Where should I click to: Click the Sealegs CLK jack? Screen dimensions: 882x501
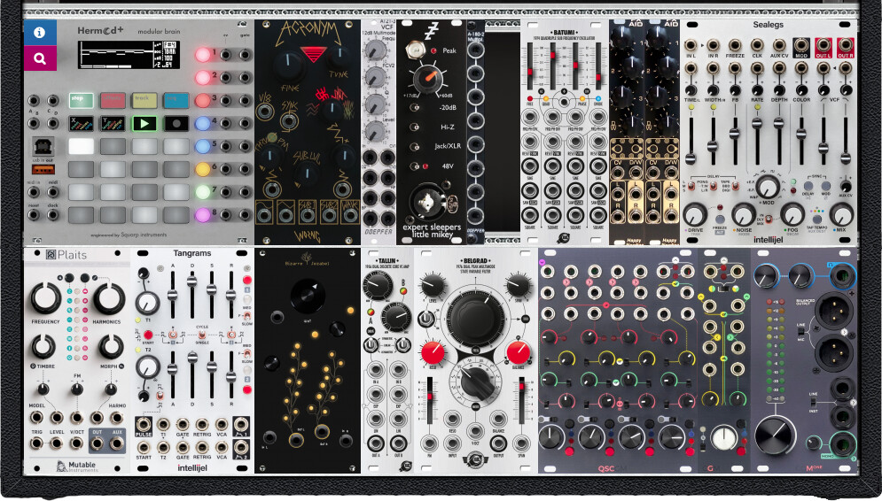pos(757,45)
